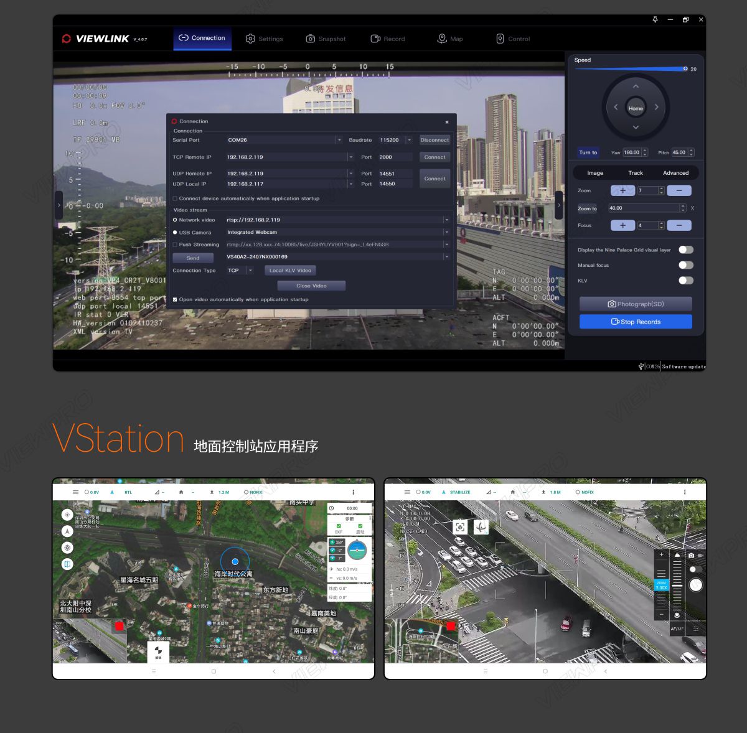Expand the left side panel handle on video

pos(59,205)
